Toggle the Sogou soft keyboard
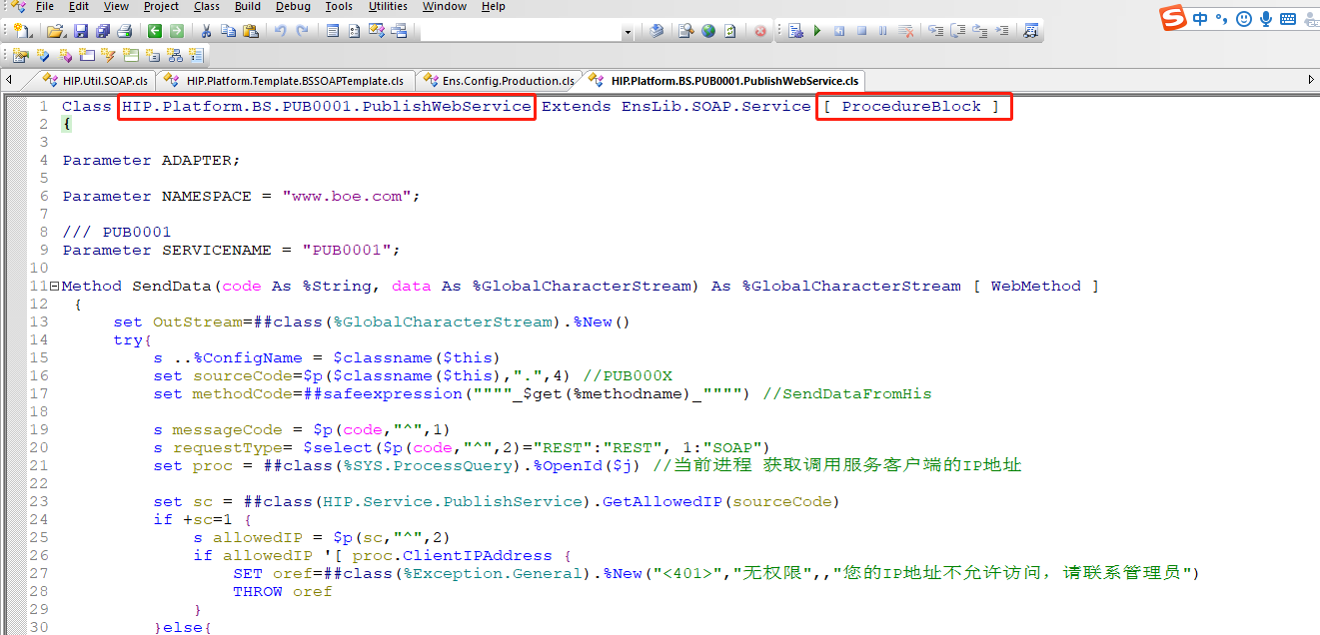Viewport: 1320px width, 635px height. click(1288, 19)
